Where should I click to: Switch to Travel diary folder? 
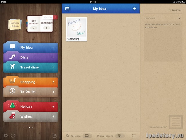[x=31, y=67]
